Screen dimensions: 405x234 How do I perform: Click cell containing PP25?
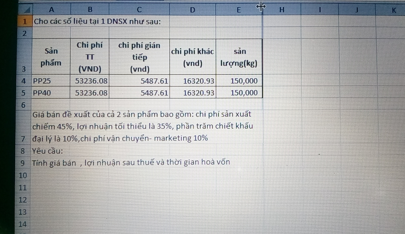[51, 81]
